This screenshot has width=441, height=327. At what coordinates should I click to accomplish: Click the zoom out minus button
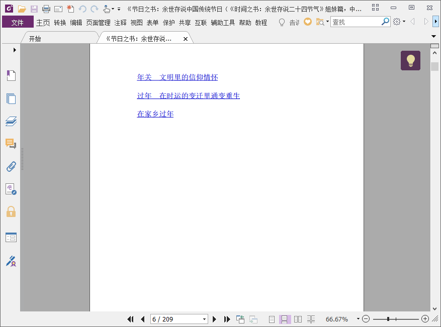pyautogui.click(x=366, y=319)
